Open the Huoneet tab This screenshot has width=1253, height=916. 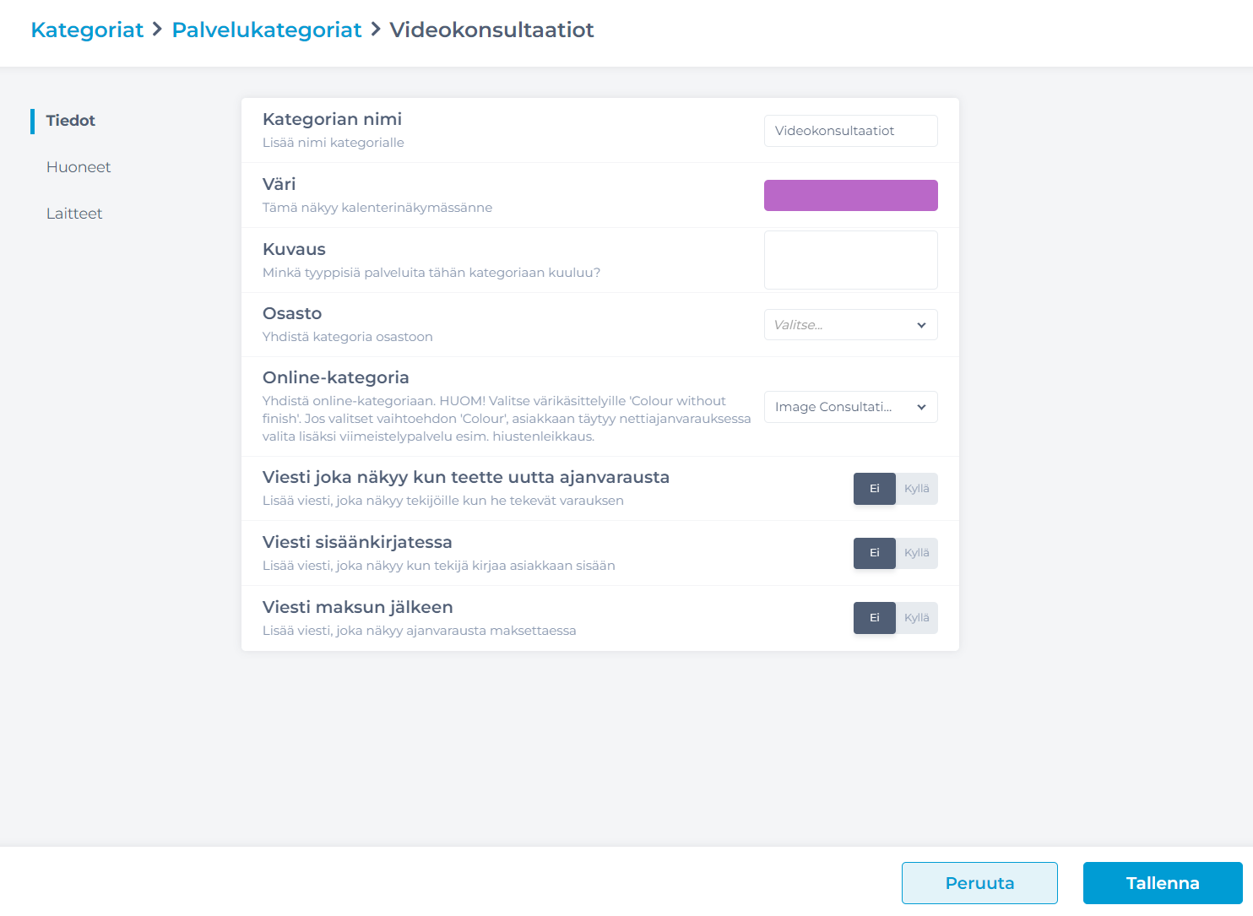[x=79, y=167]
